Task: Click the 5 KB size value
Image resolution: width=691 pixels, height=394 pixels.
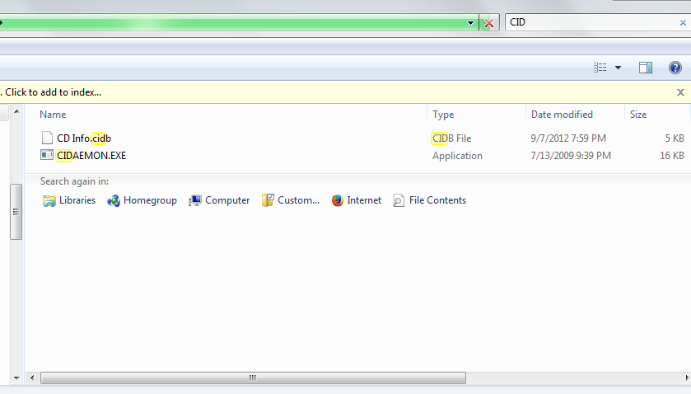Action: click(675, 138)
